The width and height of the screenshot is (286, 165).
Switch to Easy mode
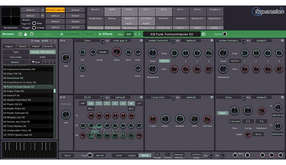(x=120, y=34)
